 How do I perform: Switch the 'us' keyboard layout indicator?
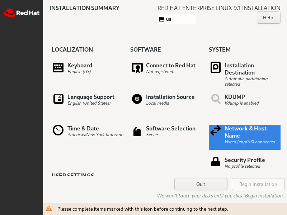point(177,19)
